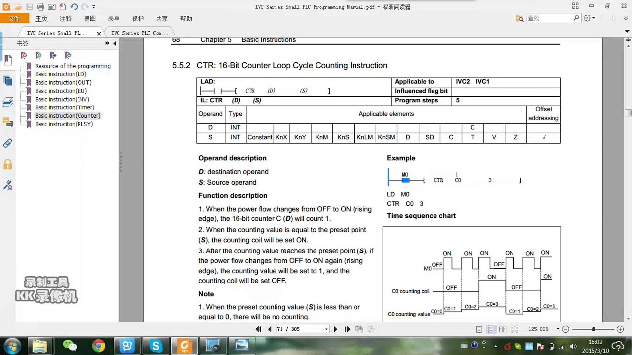
Task: Select bookmark Basic instruction(Timer)
Action: tap(65, 107)
